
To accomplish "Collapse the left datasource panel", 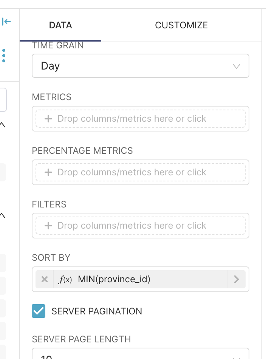I will [7, 22].
